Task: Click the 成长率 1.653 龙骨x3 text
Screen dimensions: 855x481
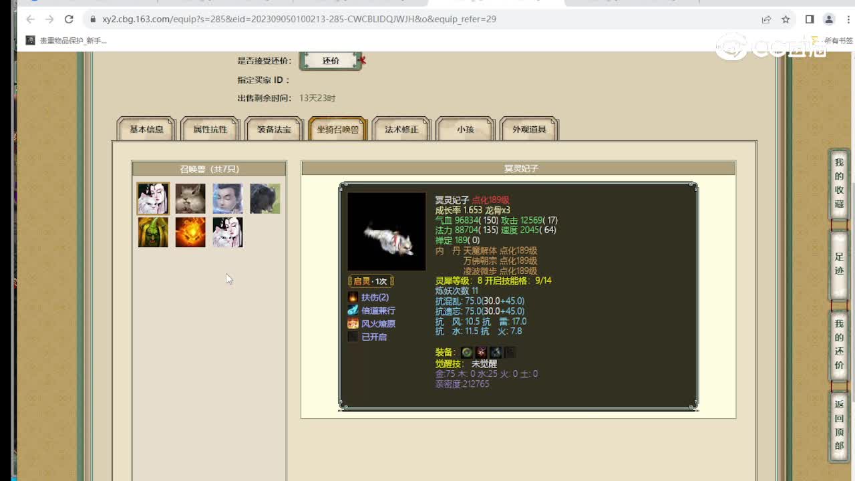Action: (473, 210)
